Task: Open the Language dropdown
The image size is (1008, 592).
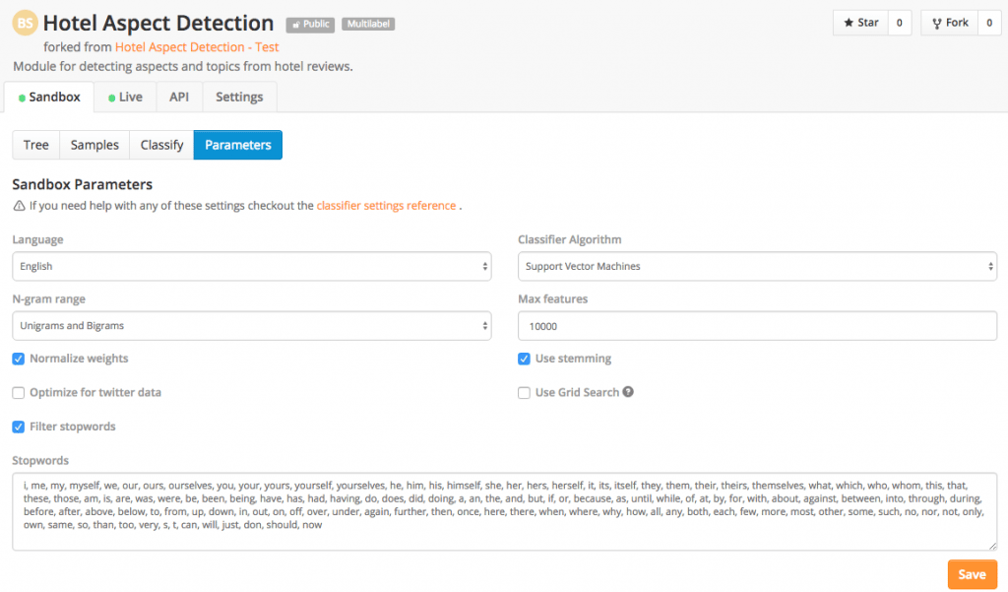Action: [x=251, y=266]
